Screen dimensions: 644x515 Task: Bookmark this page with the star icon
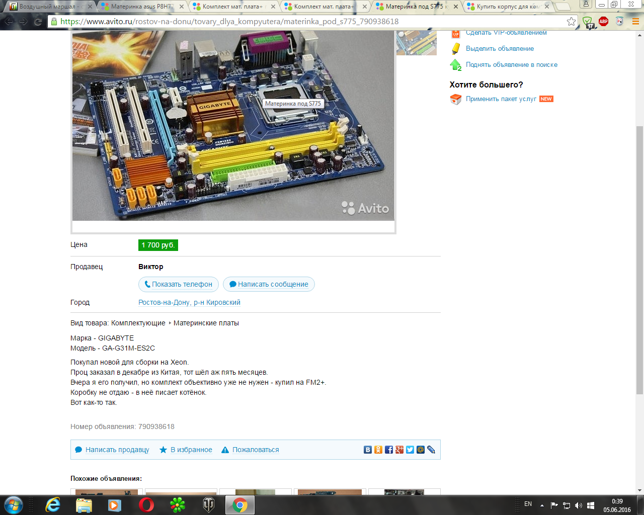571,22
